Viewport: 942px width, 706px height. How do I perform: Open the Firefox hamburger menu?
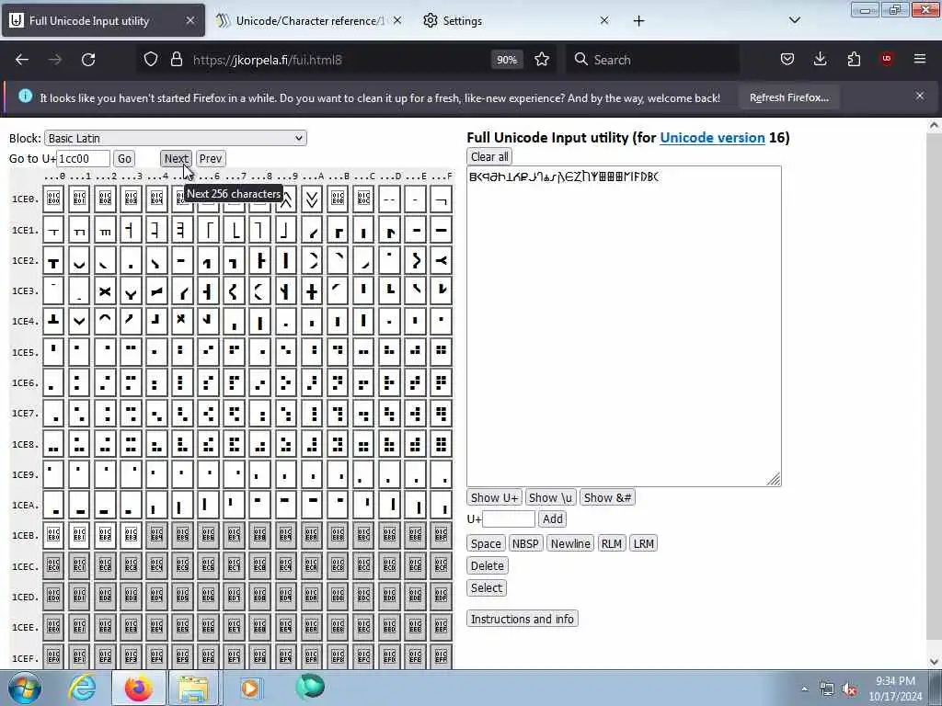point(920,59)
